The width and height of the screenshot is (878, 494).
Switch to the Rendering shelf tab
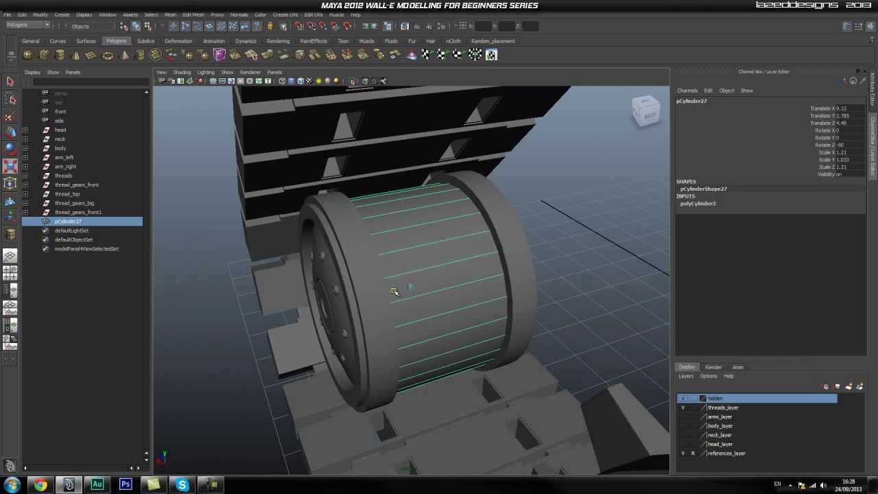278,41
